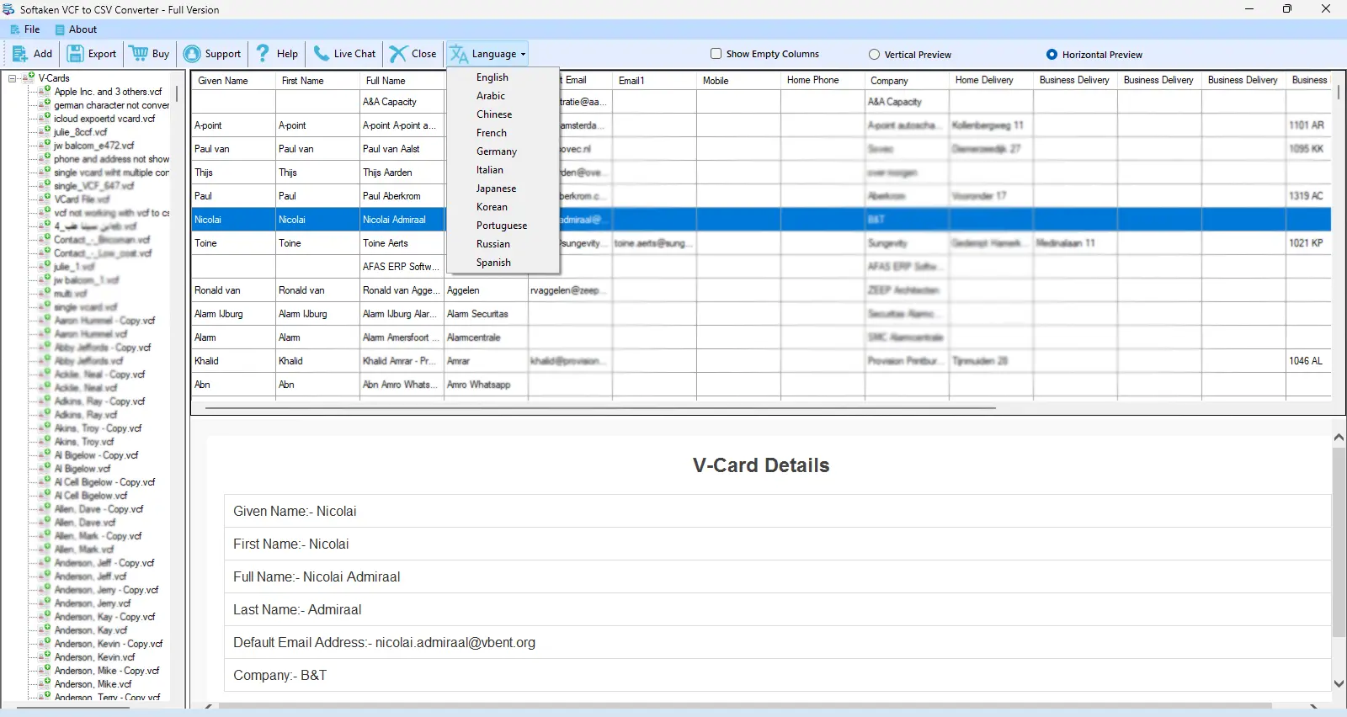Viewport: 1347px width, 717px height.
Task: Collapse the V-Cards tree root
Action: pyautogui.click(x=12, y=78)
